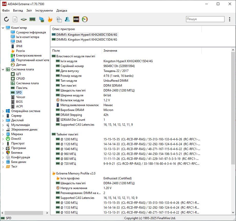Click the checklist audit toolbar icon
The image size is (236, 221).
click(x=59, y=19)
